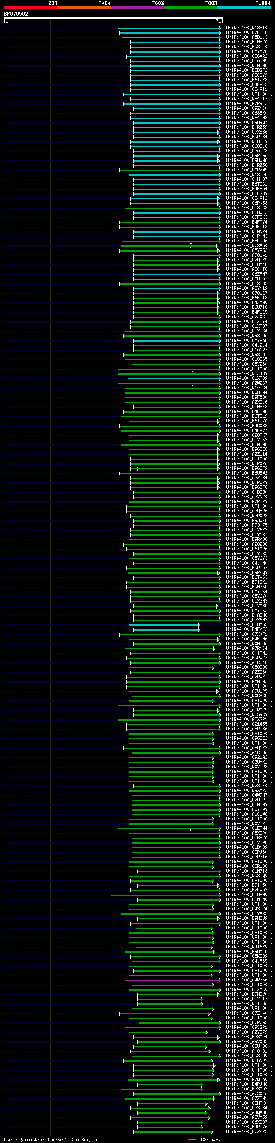This screenshot has width=275, height=1143.
Task: Select label UniRef100_Q6XI97
Action: tap(247, 1122)
